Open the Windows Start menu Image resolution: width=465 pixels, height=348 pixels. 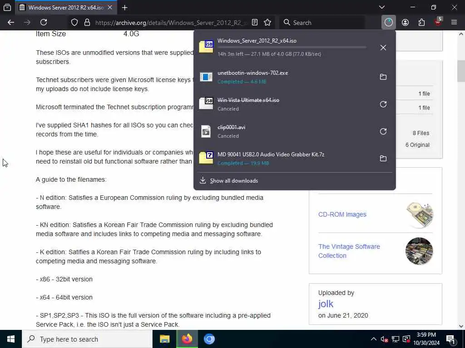11,339
